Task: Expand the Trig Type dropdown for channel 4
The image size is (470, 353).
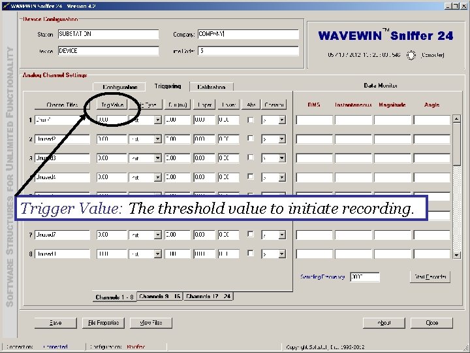Action: [x=158, y=177]
